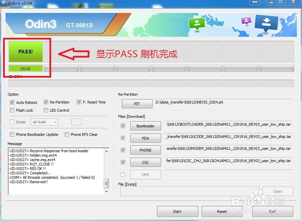Click the 'RES OK !!' log line
Screen dimensions: 302x221
pos(27,169)
